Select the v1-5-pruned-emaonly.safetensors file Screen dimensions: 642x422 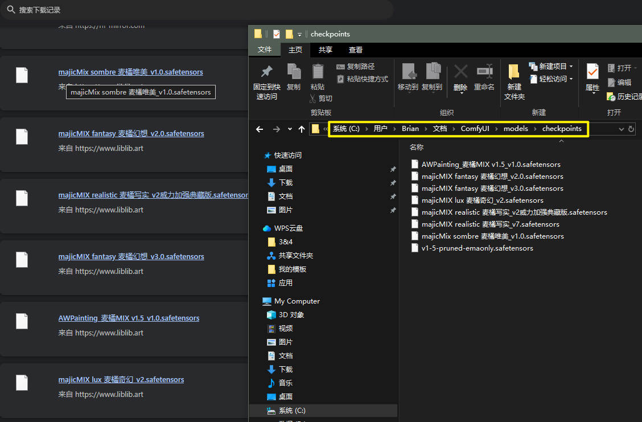(x=477, y=248)
